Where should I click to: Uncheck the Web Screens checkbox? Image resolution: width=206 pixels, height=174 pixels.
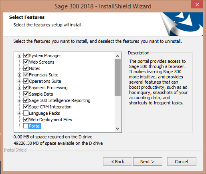(x=26, y=62)
